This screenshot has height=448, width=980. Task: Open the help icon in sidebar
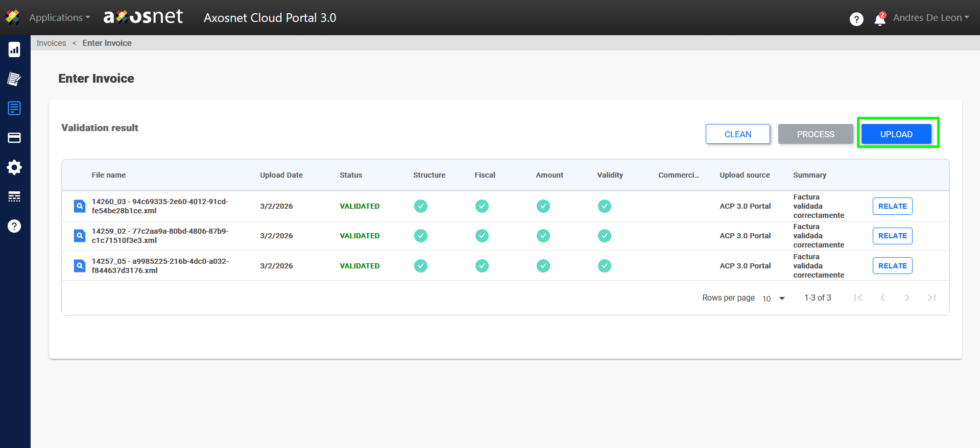click(x=14, y=226)
